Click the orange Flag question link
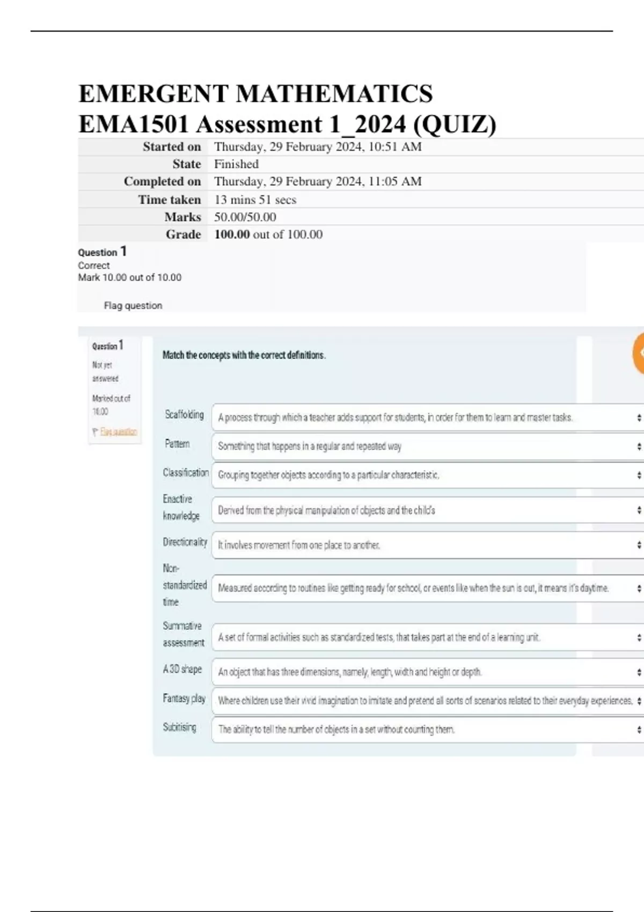The height and width of the screenshot is (912, 644). pyautogui.click(x=118, y=432)
